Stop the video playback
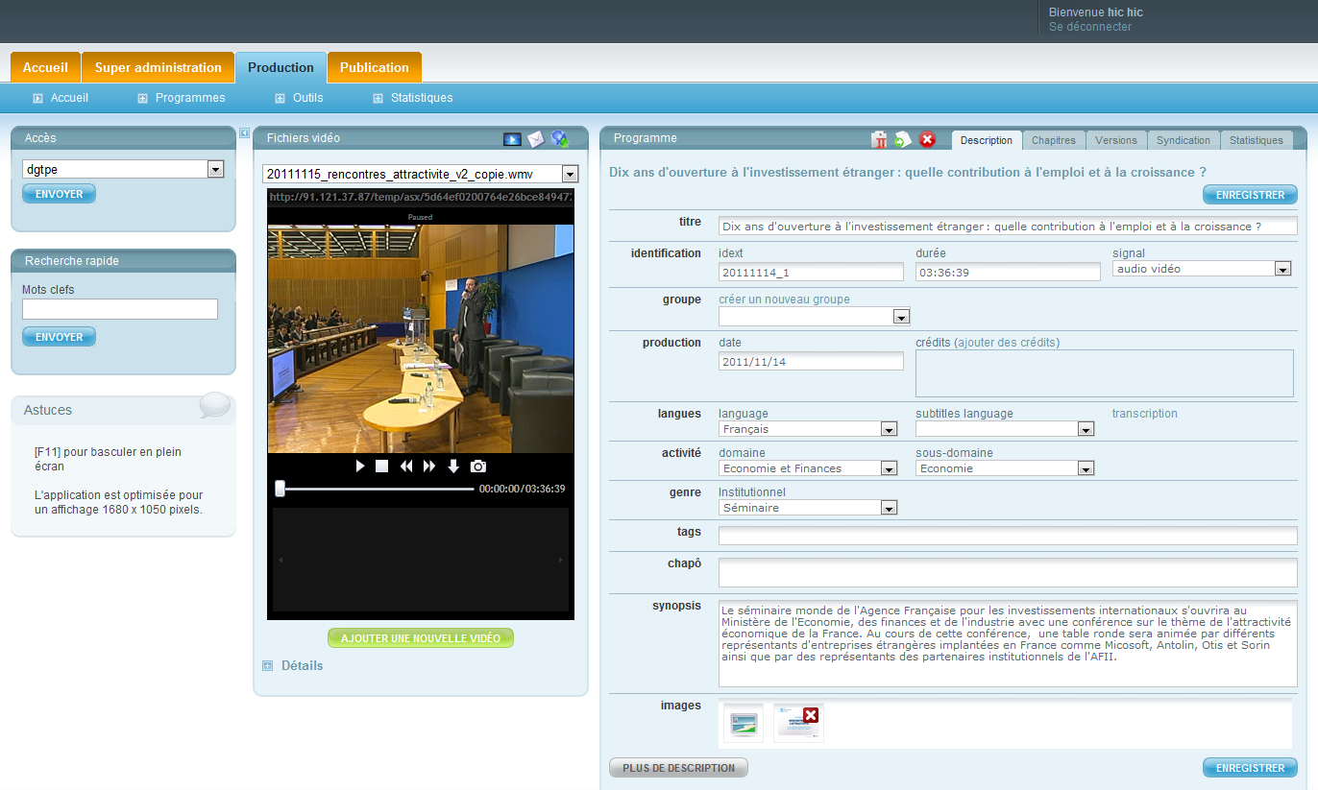This screenshot has width=1318, height=790. [x=381, y=467]
